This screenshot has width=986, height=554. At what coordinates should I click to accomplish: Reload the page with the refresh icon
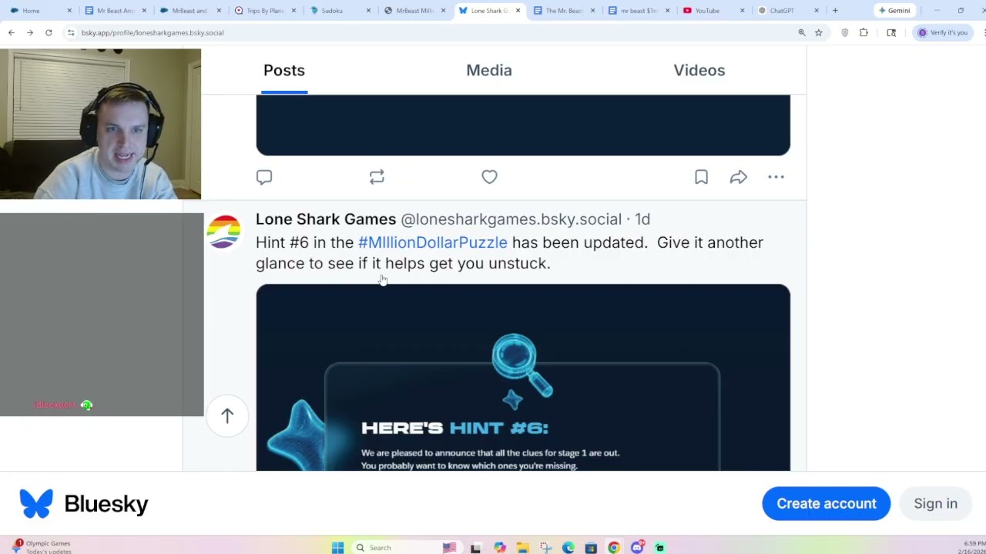49,32
